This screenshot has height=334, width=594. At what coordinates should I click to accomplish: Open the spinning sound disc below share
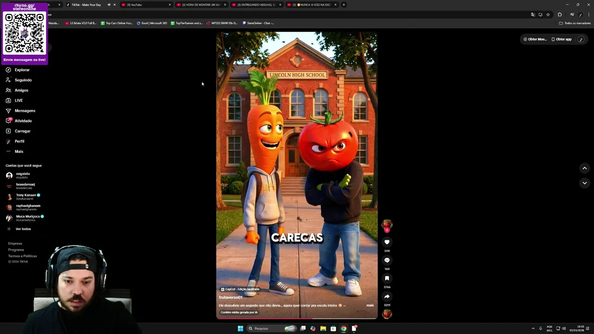point(387,314)
